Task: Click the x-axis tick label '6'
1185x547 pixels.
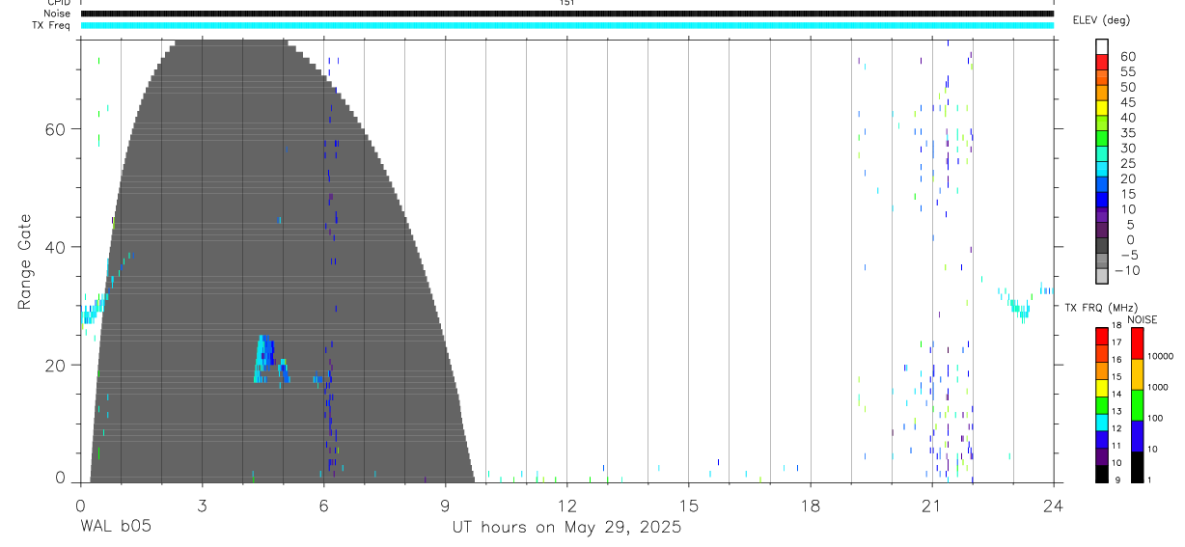Action: point(323,505)
